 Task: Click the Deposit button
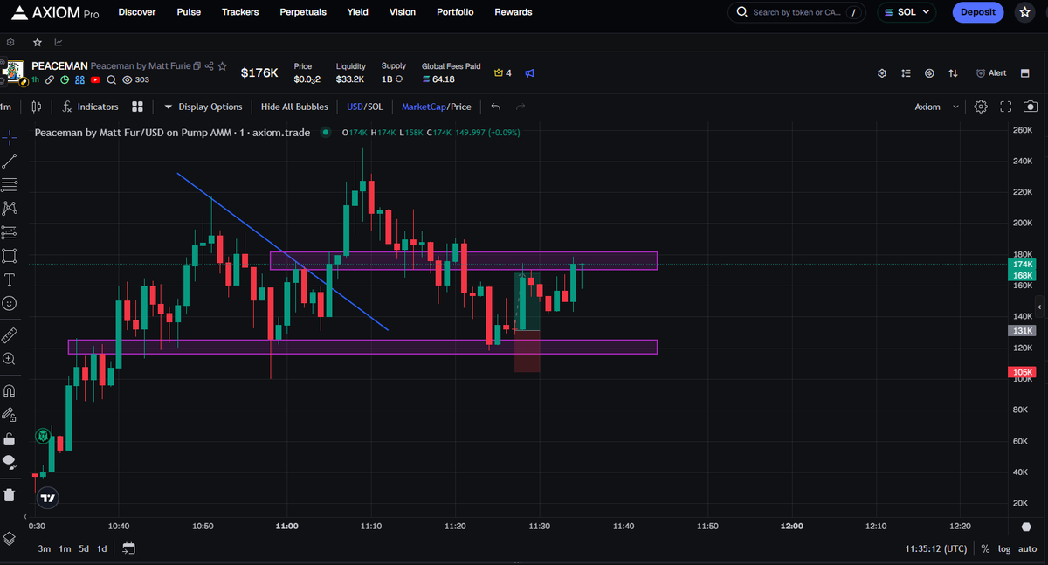pos(977,12)
